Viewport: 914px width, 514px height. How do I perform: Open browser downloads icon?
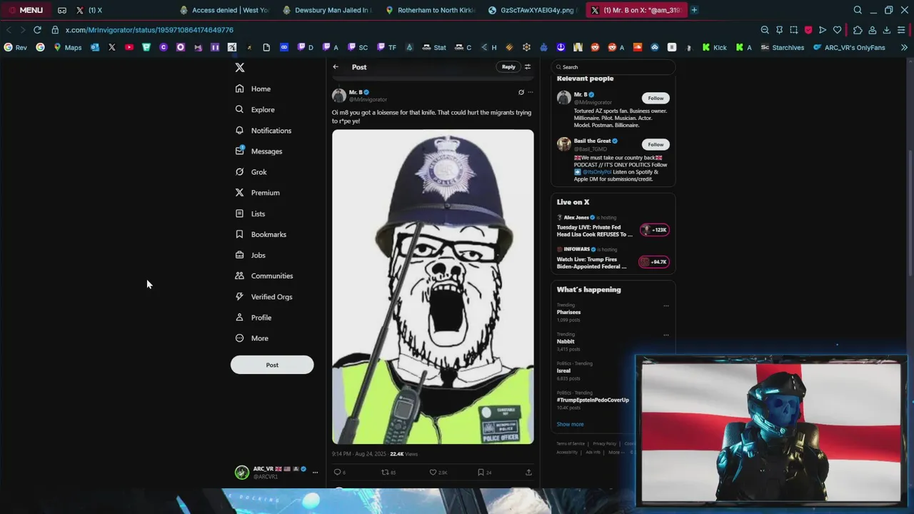(887, 30)
